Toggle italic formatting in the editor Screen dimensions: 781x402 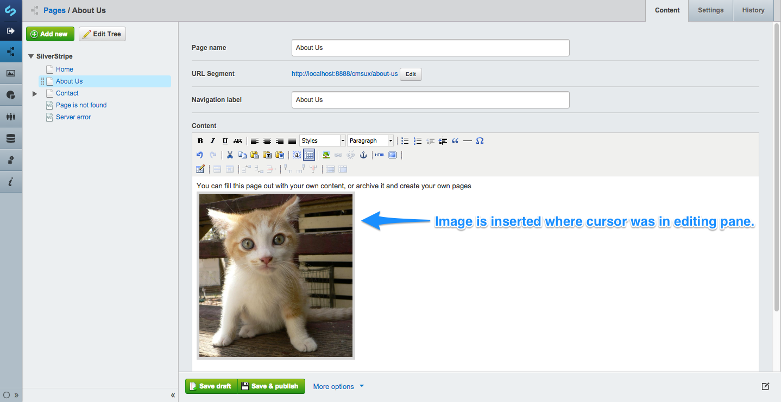coord(212,141)
